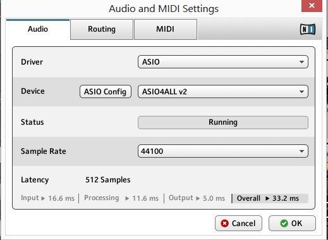Open the ASIO4ALL v2 device dropdown
Viewport: 328px width, 240px height.
223,92
